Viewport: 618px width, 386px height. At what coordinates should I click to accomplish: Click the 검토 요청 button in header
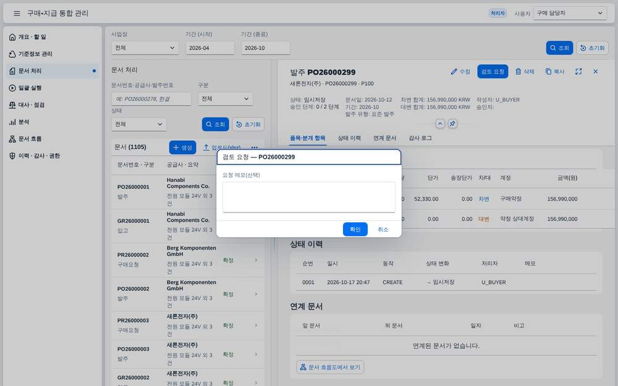click(493, 71)
